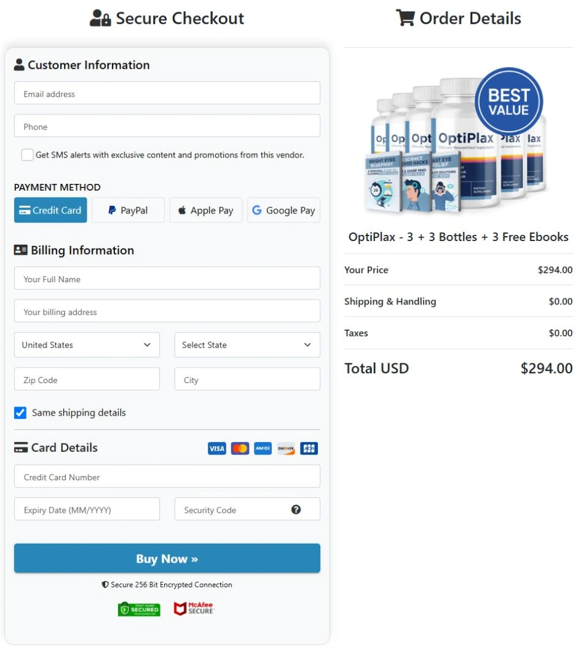The height and width of the screenshot is (650, 578).
Task: Click the Discover card icon
Action: click(x=286, y=448)
